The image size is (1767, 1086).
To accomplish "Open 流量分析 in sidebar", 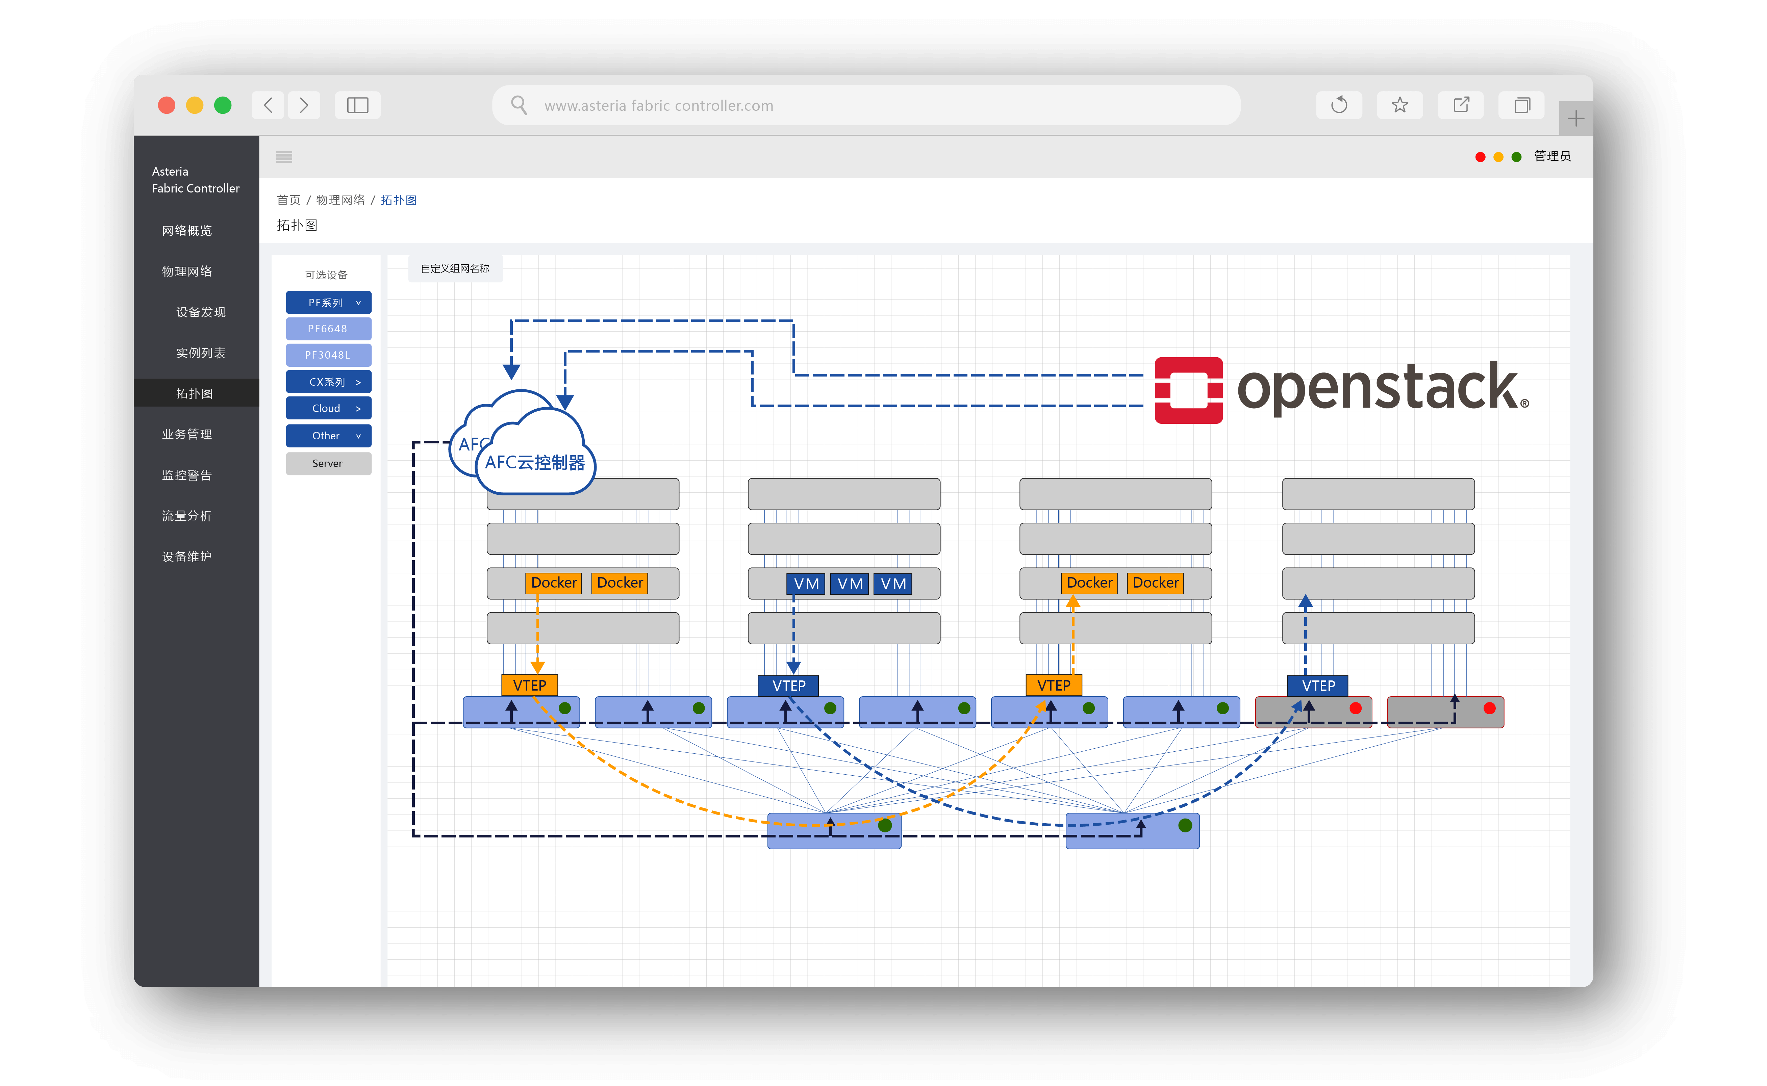I will 187,516.
